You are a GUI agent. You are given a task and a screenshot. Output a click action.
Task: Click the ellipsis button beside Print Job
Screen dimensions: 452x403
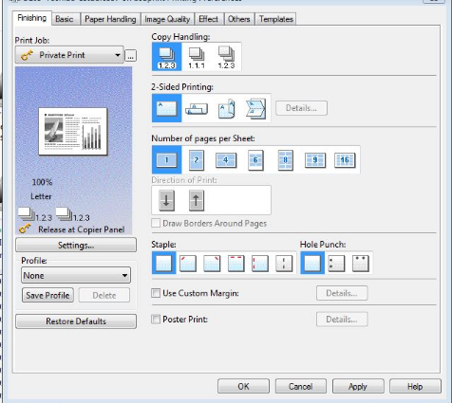[130, 56]
